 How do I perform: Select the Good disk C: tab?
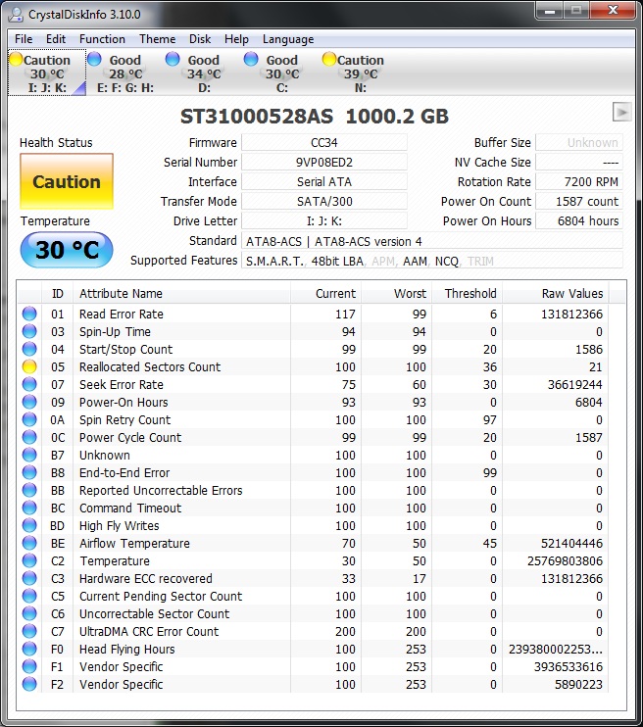(x=282, y=73)
